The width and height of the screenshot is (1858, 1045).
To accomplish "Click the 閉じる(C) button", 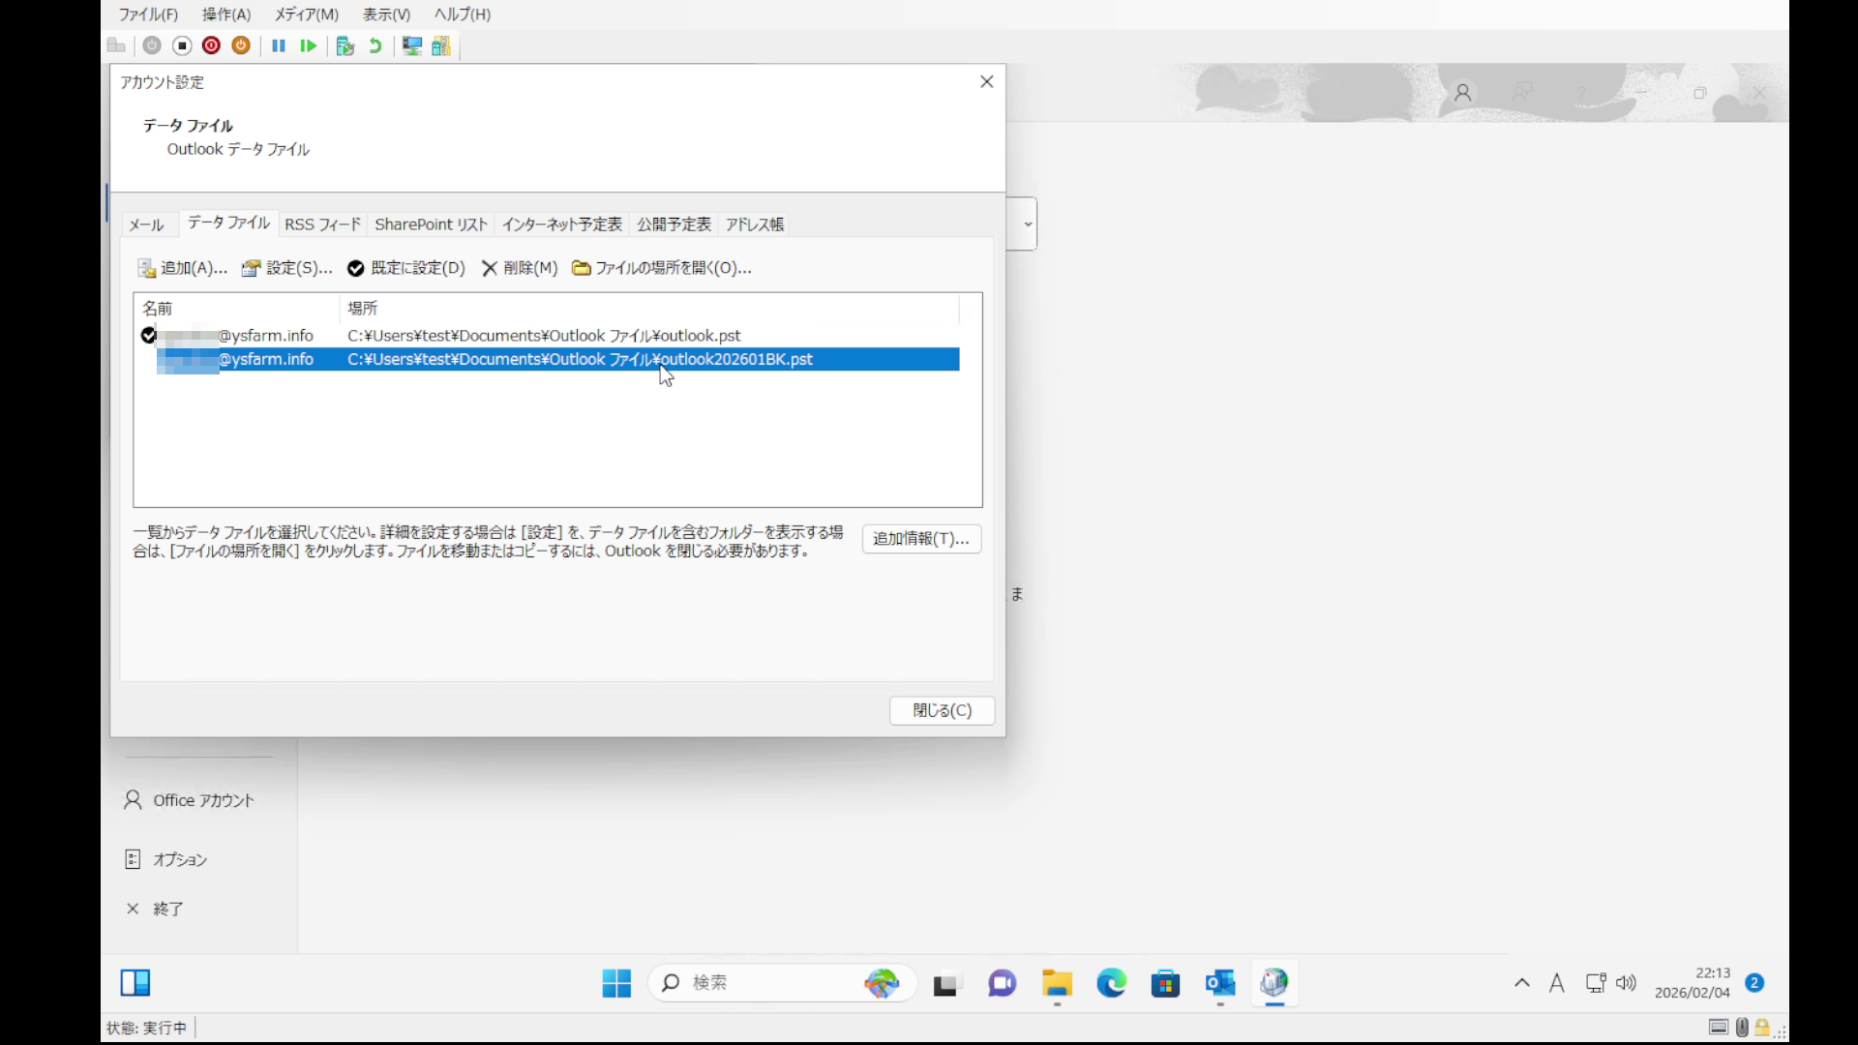I will (942, 710).
